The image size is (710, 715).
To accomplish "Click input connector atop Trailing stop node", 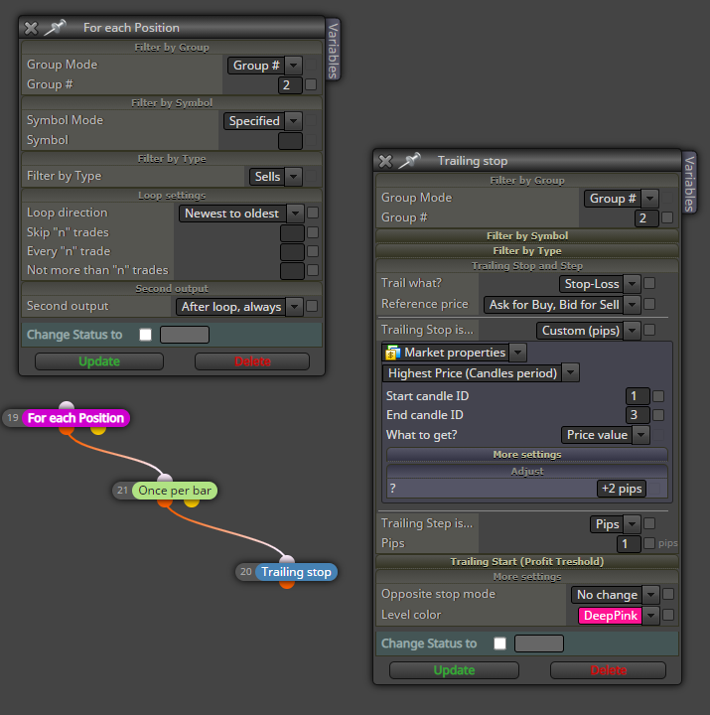I will [x=287, y=560].
